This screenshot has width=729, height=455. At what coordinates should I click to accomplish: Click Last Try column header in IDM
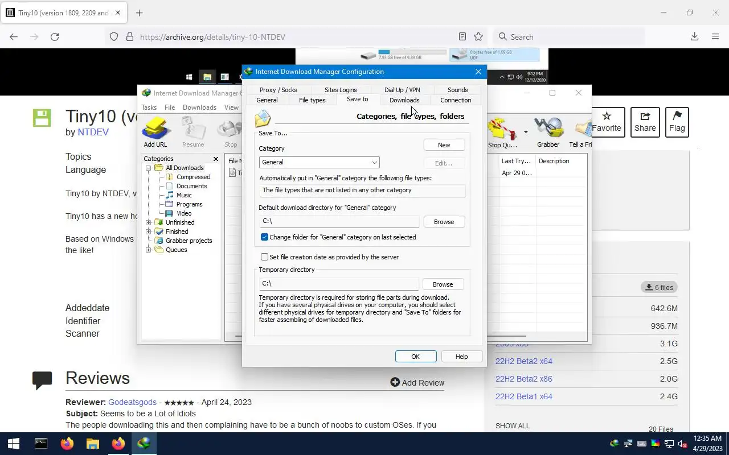click(517, 161)
